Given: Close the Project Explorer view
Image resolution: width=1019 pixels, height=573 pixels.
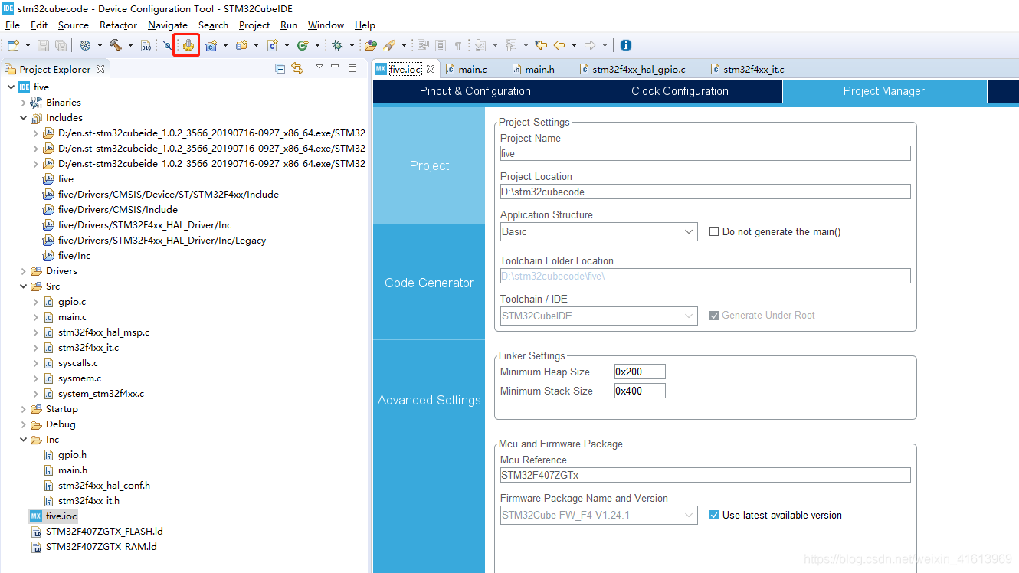Looking at the screenshot, I should (100, 69).
